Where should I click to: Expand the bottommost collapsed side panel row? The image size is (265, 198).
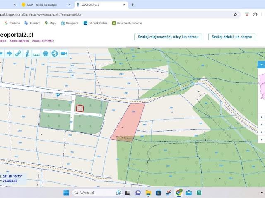click(262, 139)
